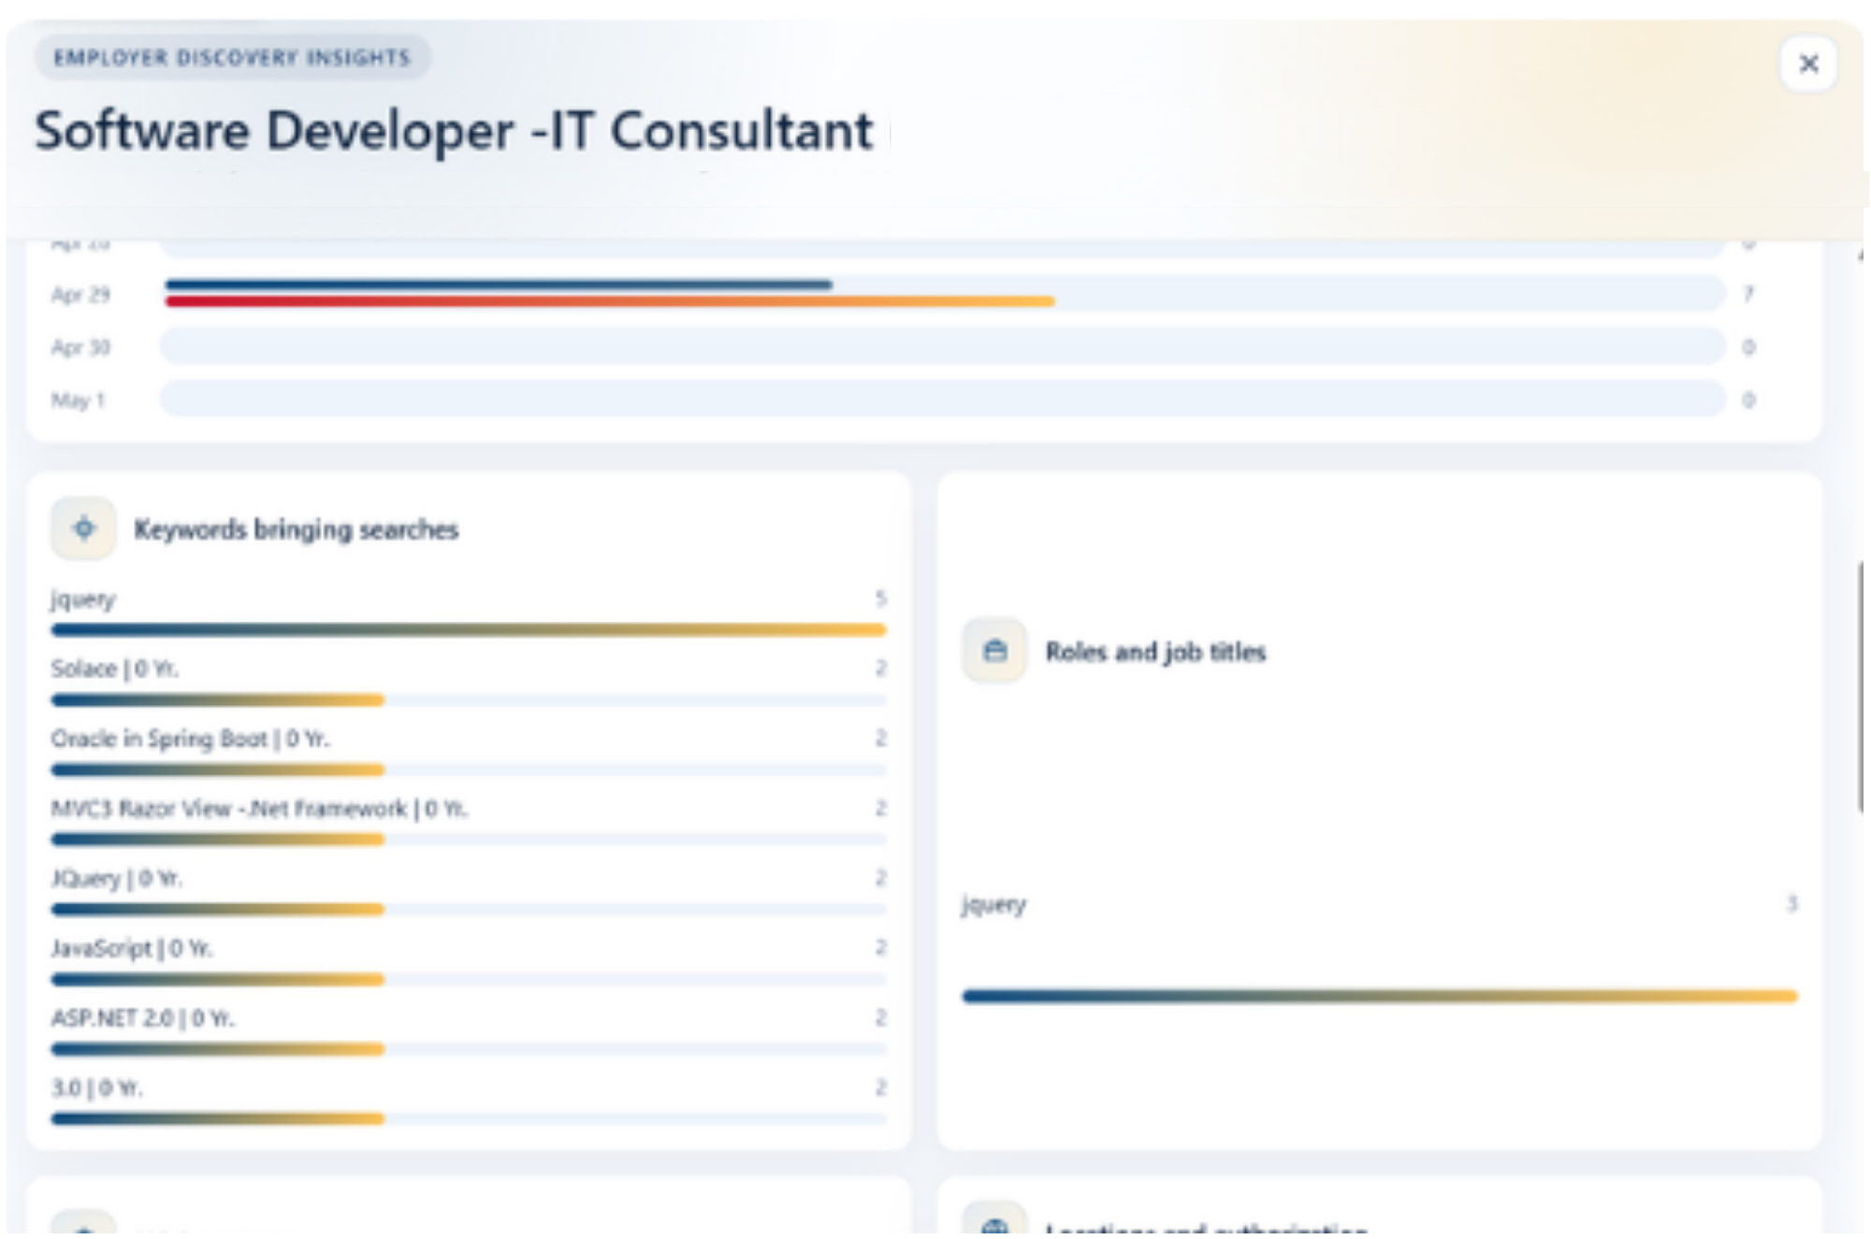Image resolution: width=1871 pixels, height=1239 pixels.
Task: Click the ASP.NET 2.0 progress bar
Action: click(468, 1049)
